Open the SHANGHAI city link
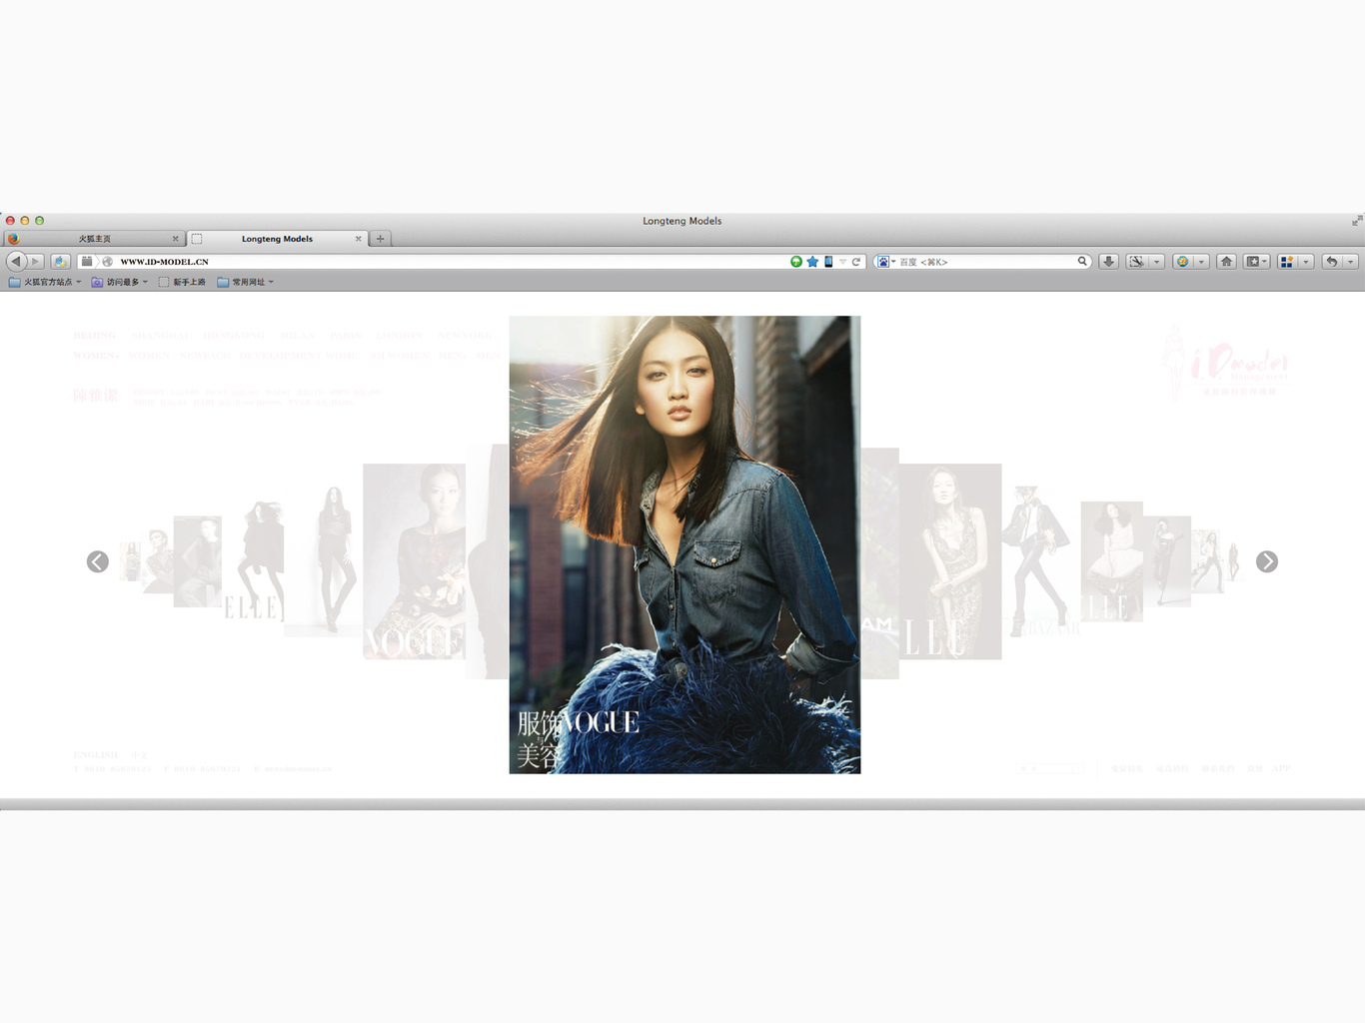Screen dimensions: 1365x1023 160,336
